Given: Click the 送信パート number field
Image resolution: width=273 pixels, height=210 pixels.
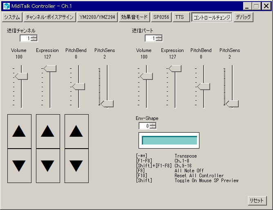Looking at the screenshot, I should (150, 38).
